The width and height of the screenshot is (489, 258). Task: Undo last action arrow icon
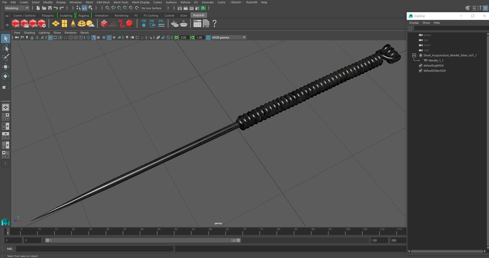point(56,8)
